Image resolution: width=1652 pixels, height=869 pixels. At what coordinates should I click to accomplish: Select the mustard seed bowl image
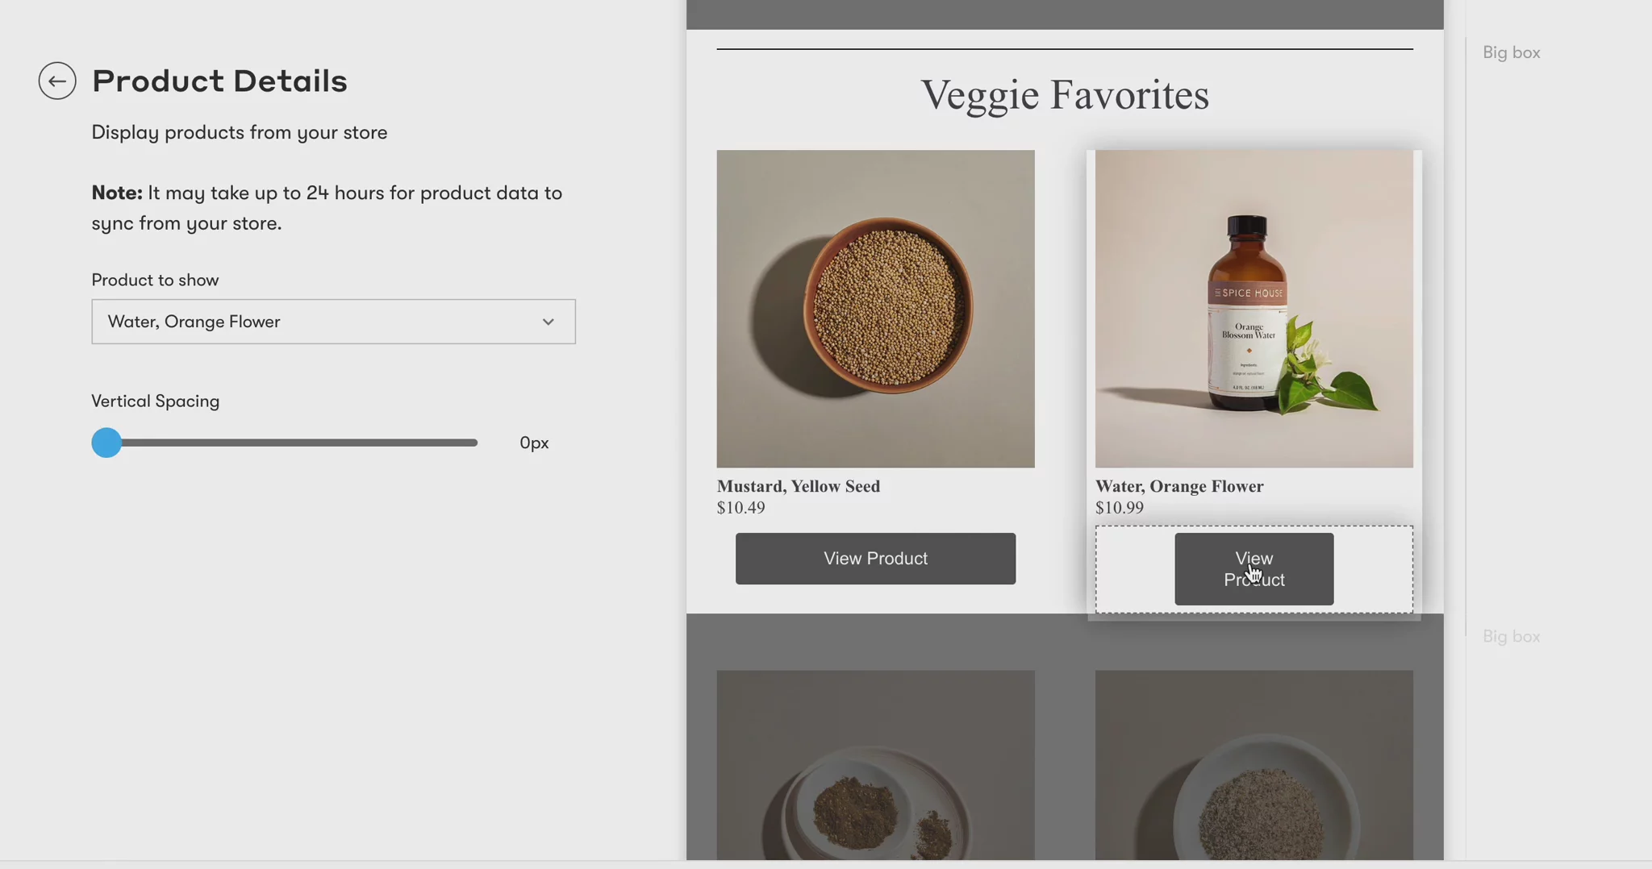pyautogui.click(x=875, y=309)
